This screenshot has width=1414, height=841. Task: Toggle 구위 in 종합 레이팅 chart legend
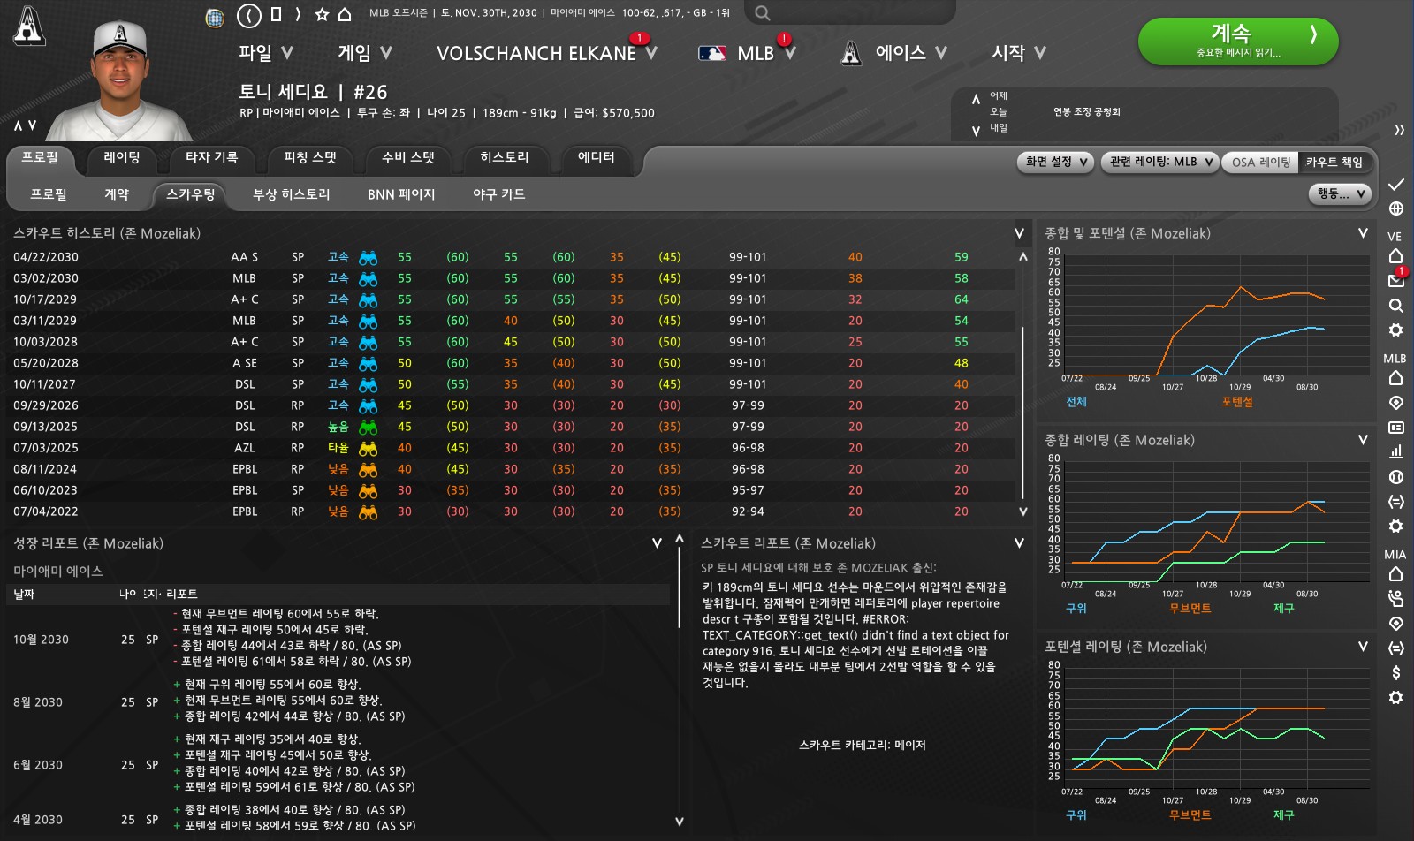click(x=1076, y=609)
